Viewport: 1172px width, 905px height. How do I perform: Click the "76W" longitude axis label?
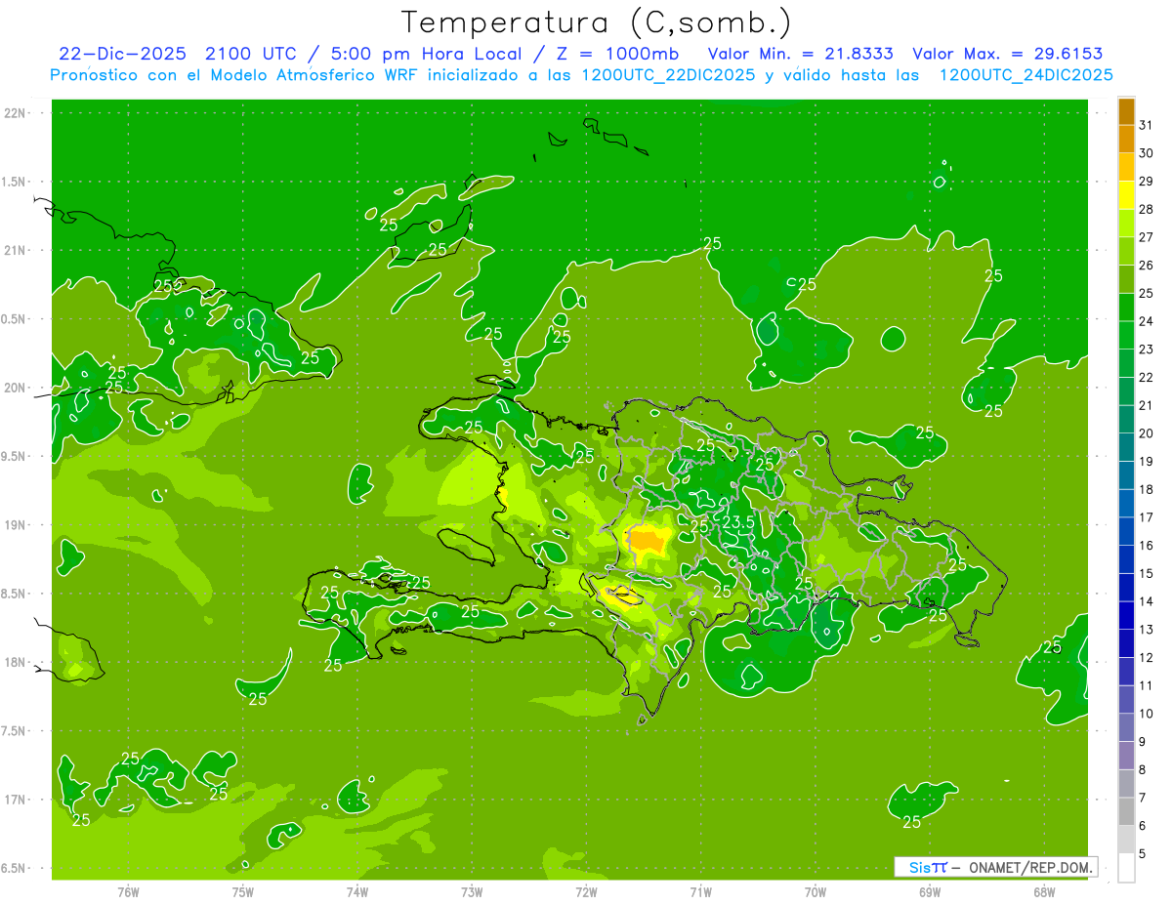tap(128, 891)
